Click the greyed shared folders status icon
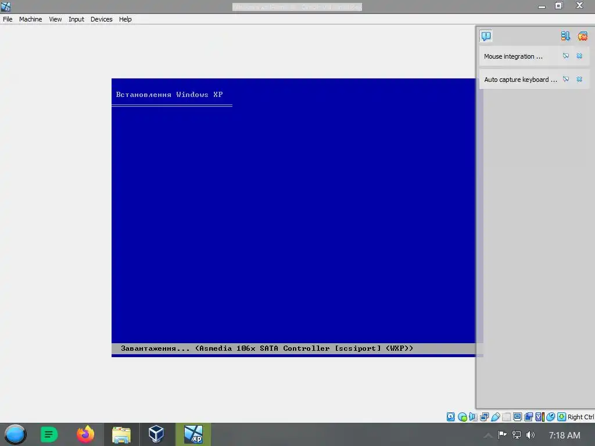 point(506,417)
